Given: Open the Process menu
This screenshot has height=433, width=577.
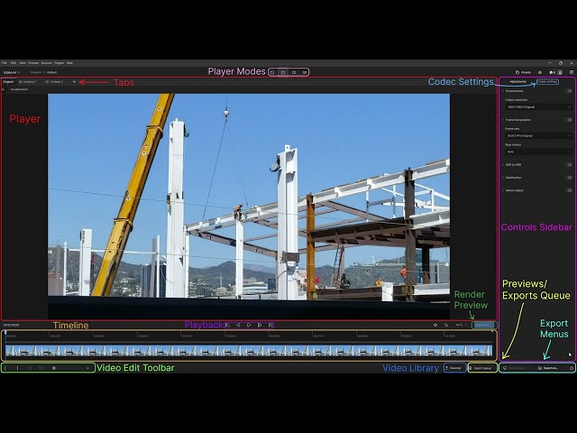Looking at the screenshot, I should pyautogui.click(x=33, y=63).
